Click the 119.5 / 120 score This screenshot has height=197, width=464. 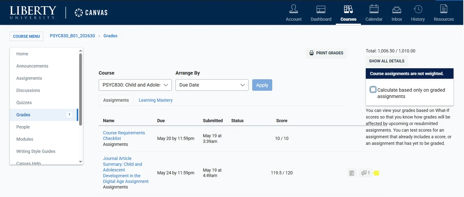tap(282, 173)
